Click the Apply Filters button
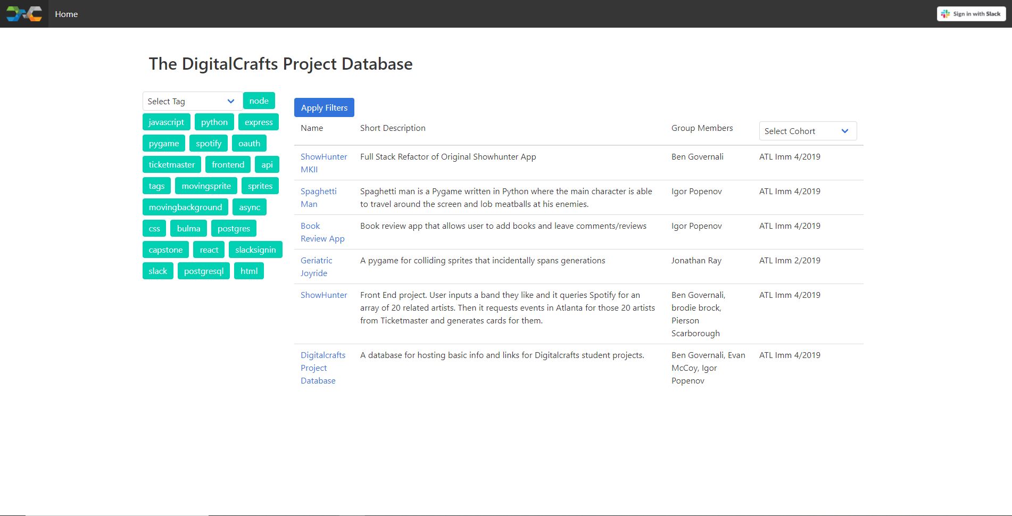 (324, 107)
